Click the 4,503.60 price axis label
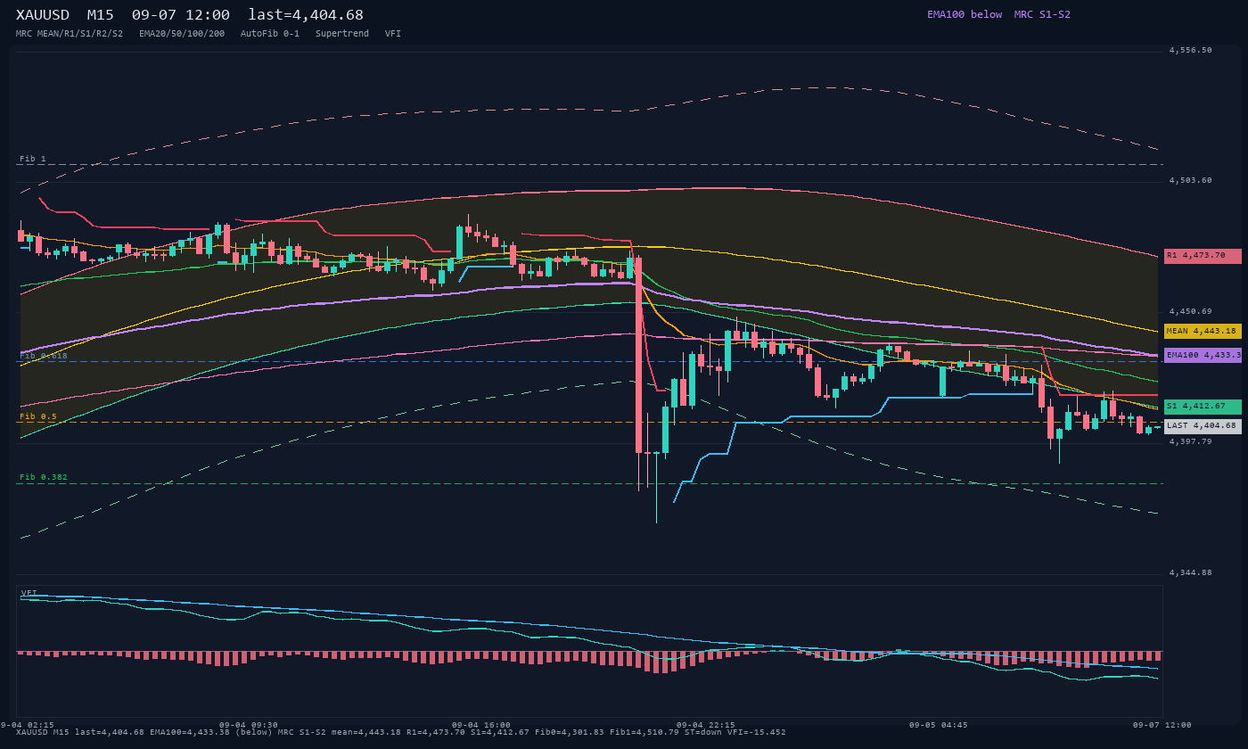This screenshot has height=749, width=1248. [x=1191, y=181]
